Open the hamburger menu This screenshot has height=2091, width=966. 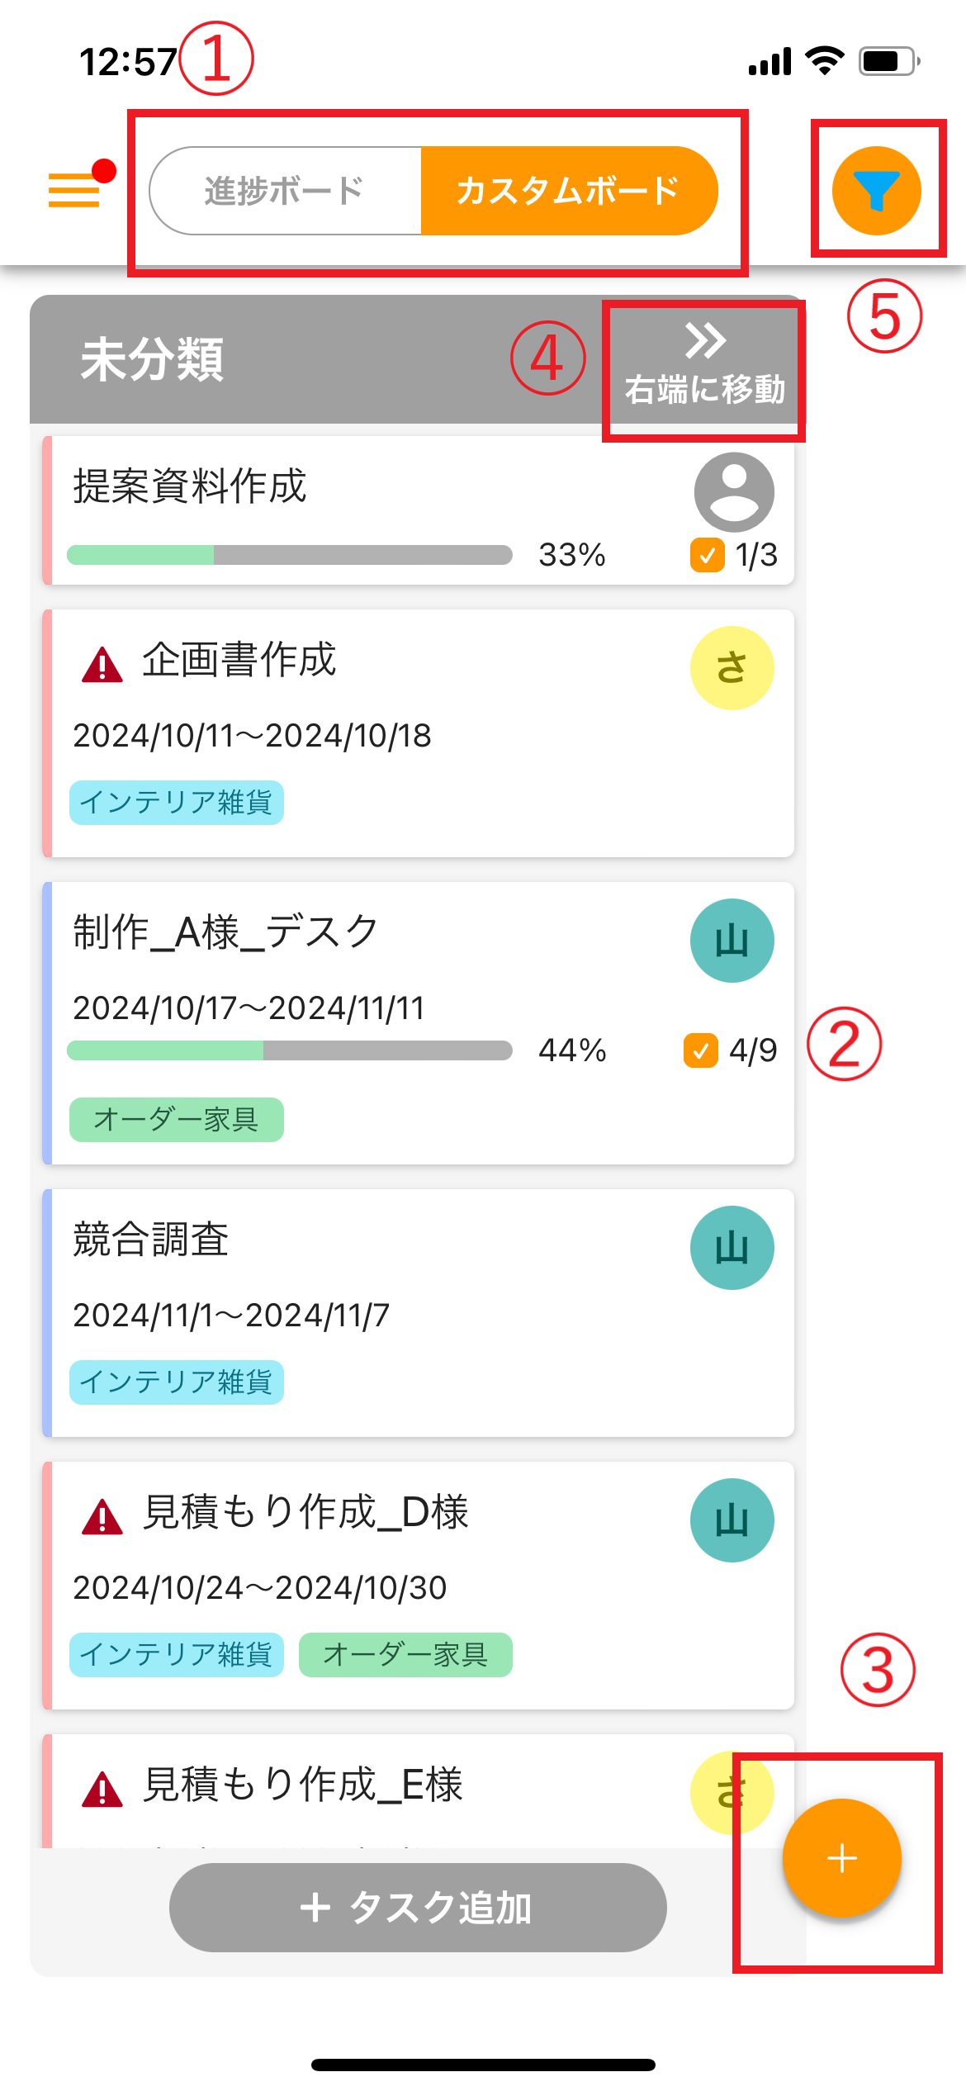coord(74,189)
